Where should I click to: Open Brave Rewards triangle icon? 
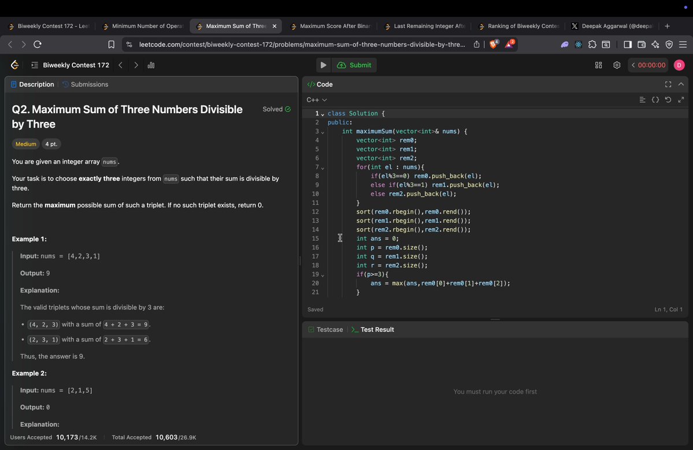[509, 44]
